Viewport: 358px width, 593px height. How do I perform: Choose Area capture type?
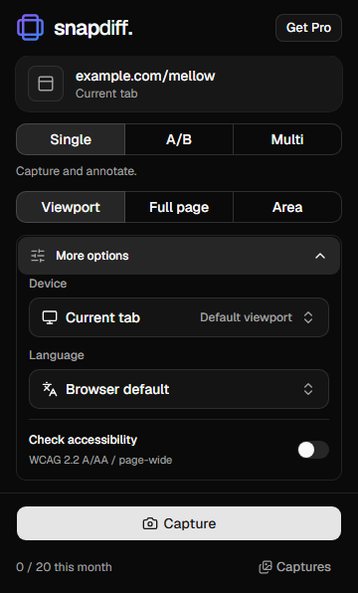[287, 207]
